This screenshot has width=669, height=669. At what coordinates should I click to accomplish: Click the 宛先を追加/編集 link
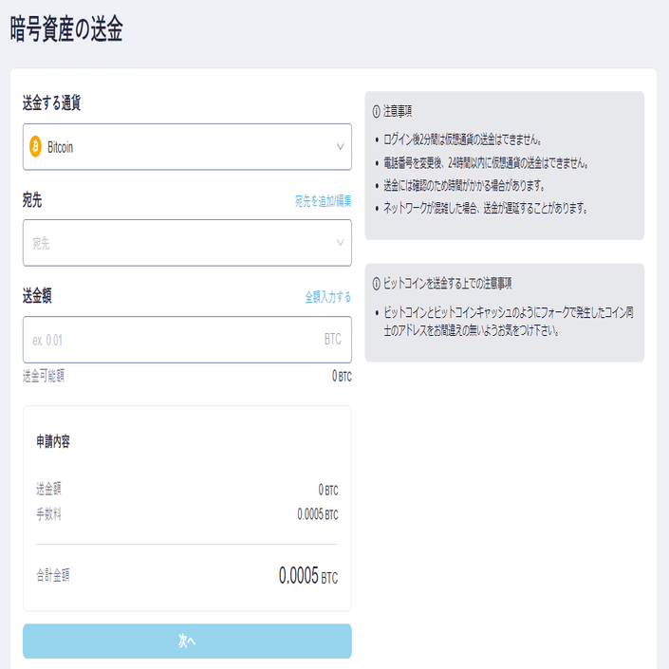pos(323,201)
